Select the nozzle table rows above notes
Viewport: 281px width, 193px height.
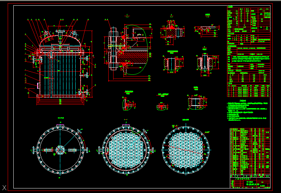pos(249,90)
